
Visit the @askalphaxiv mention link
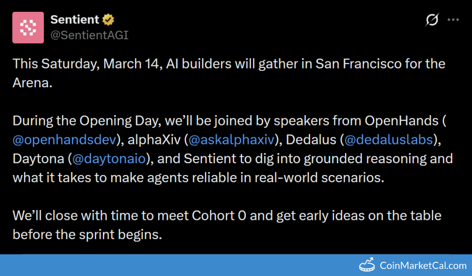(230, 140)
